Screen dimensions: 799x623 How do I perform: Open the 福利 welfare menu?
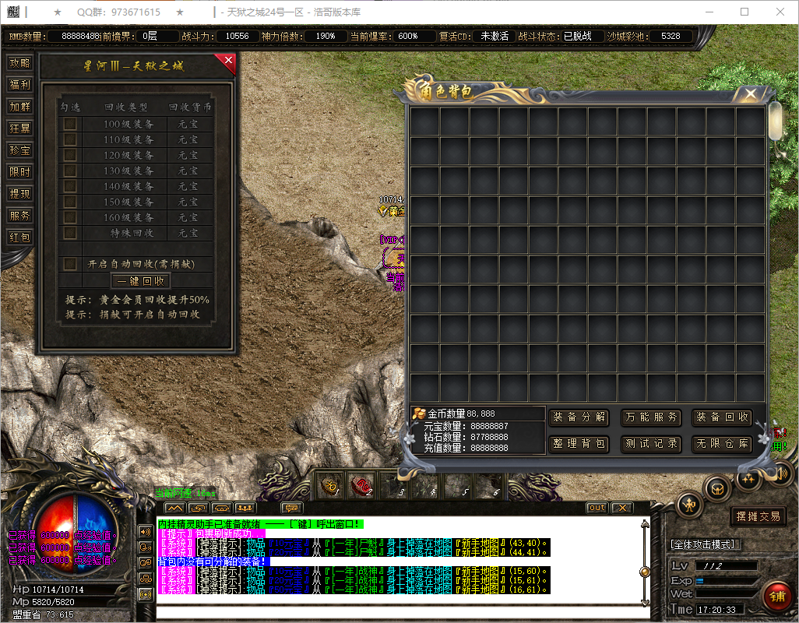click(19, 85)
